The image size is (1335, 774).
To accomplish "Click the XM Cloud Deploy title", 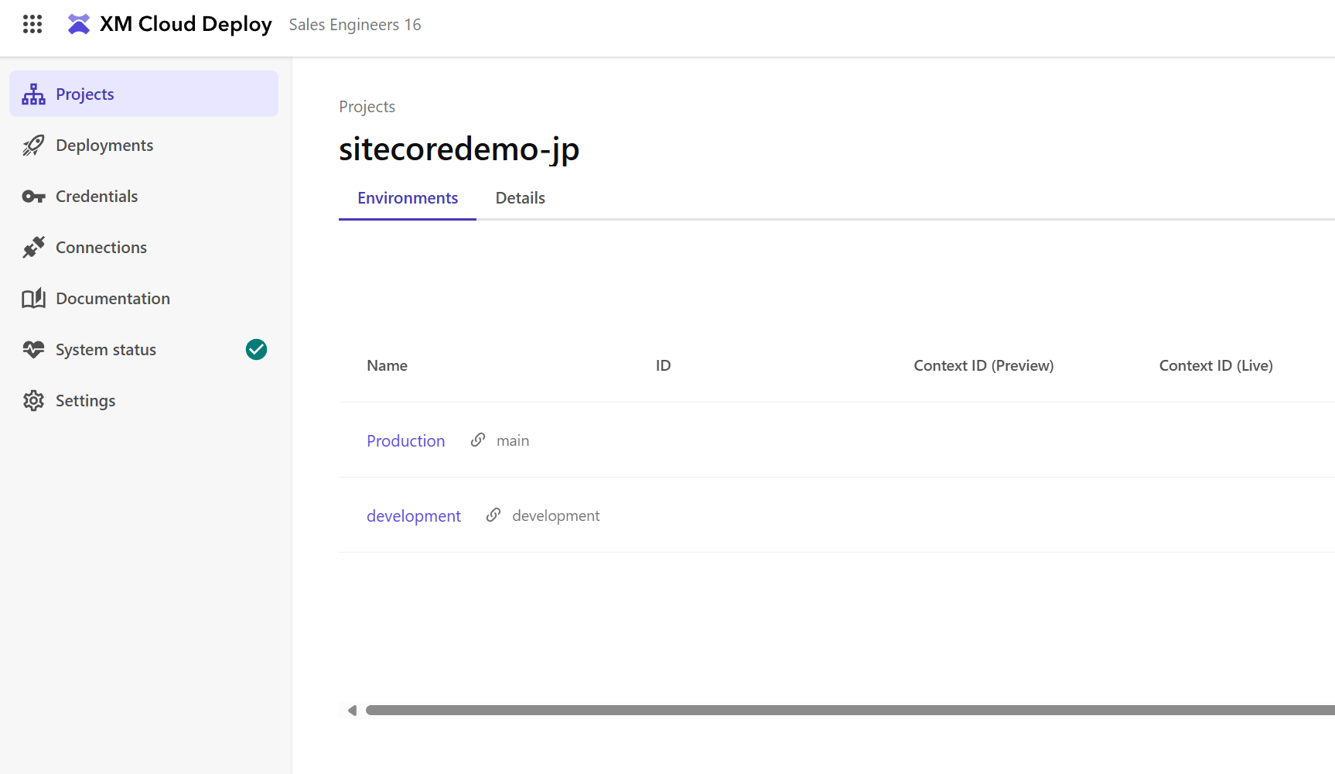I will pos(186,24).
